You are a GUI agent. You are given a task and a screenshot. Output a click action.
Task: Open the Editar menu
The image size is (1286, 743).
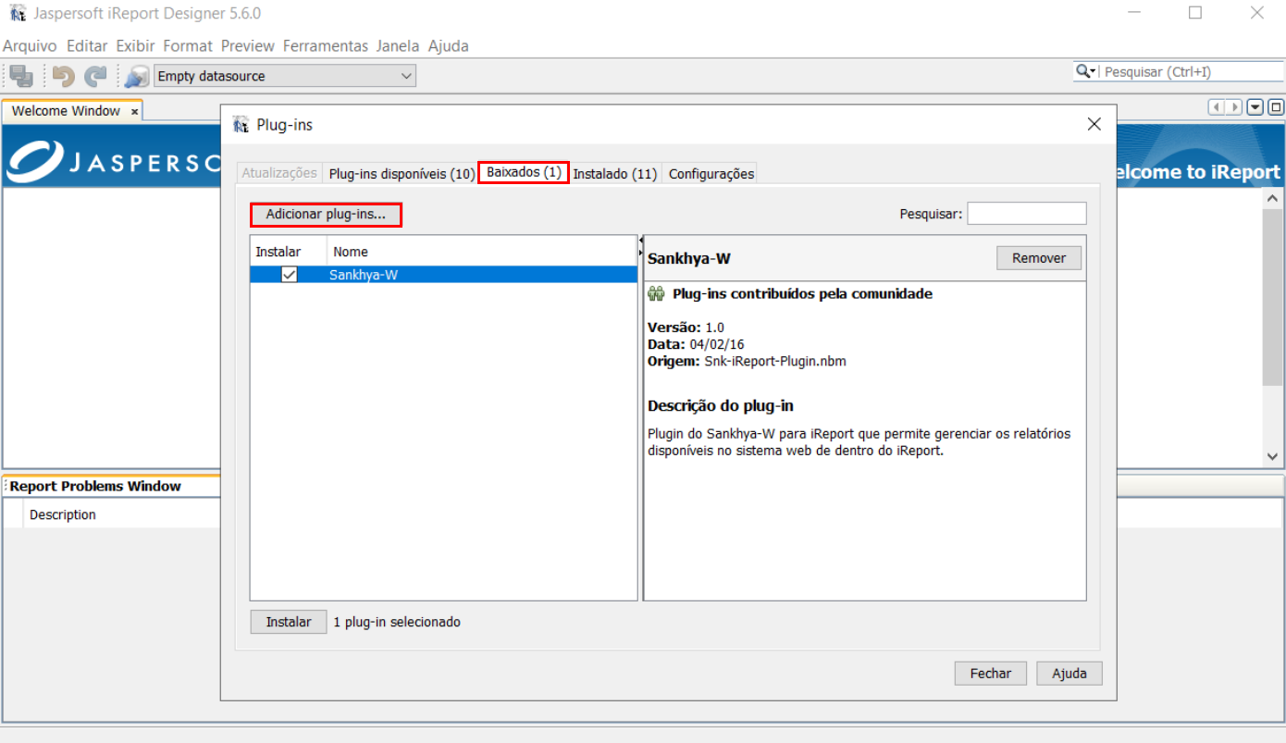(87, 45)
